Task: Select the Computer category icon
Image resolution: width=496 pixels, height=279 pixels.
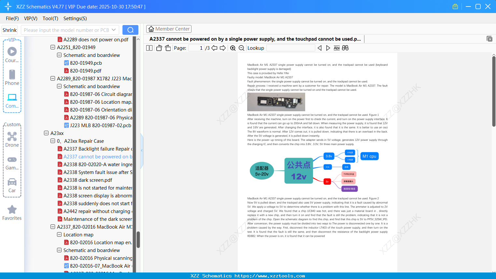Action: [x=12, y=100]
